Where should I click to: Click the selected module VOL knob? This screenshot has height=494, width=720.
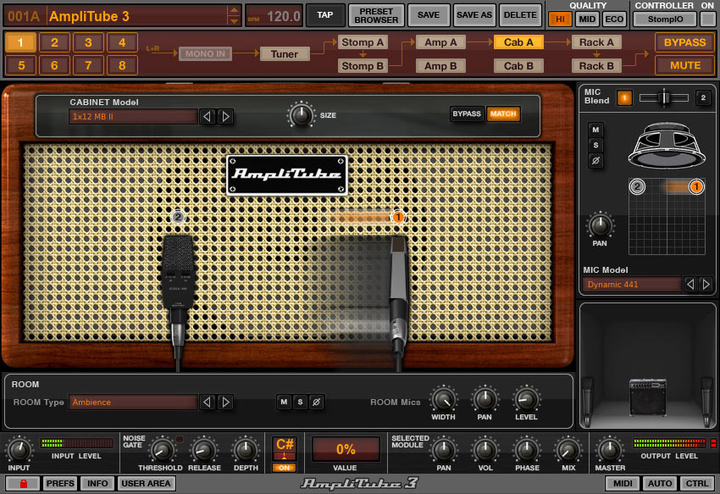coord(485,450)
